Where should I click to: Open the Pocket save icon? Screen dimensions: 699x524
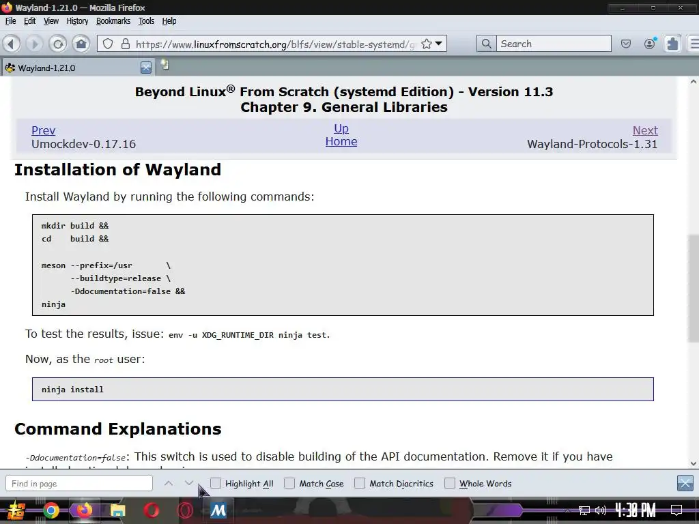626,44
